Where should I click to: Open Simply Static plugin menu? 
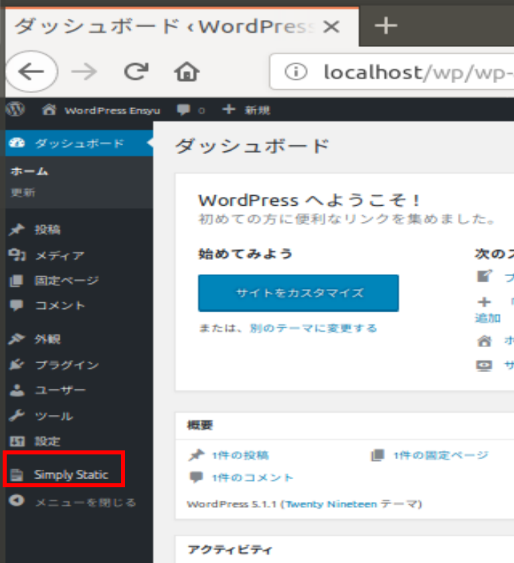pos(72,475)
